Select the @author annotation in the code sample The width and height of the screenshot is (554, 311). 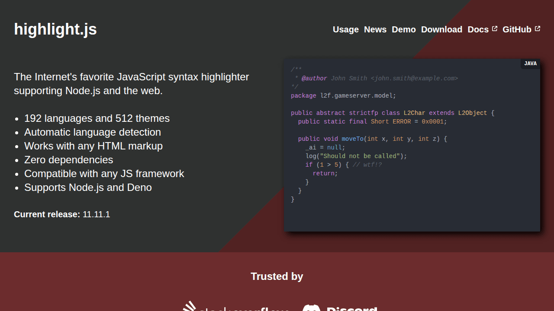coord(315,78)
